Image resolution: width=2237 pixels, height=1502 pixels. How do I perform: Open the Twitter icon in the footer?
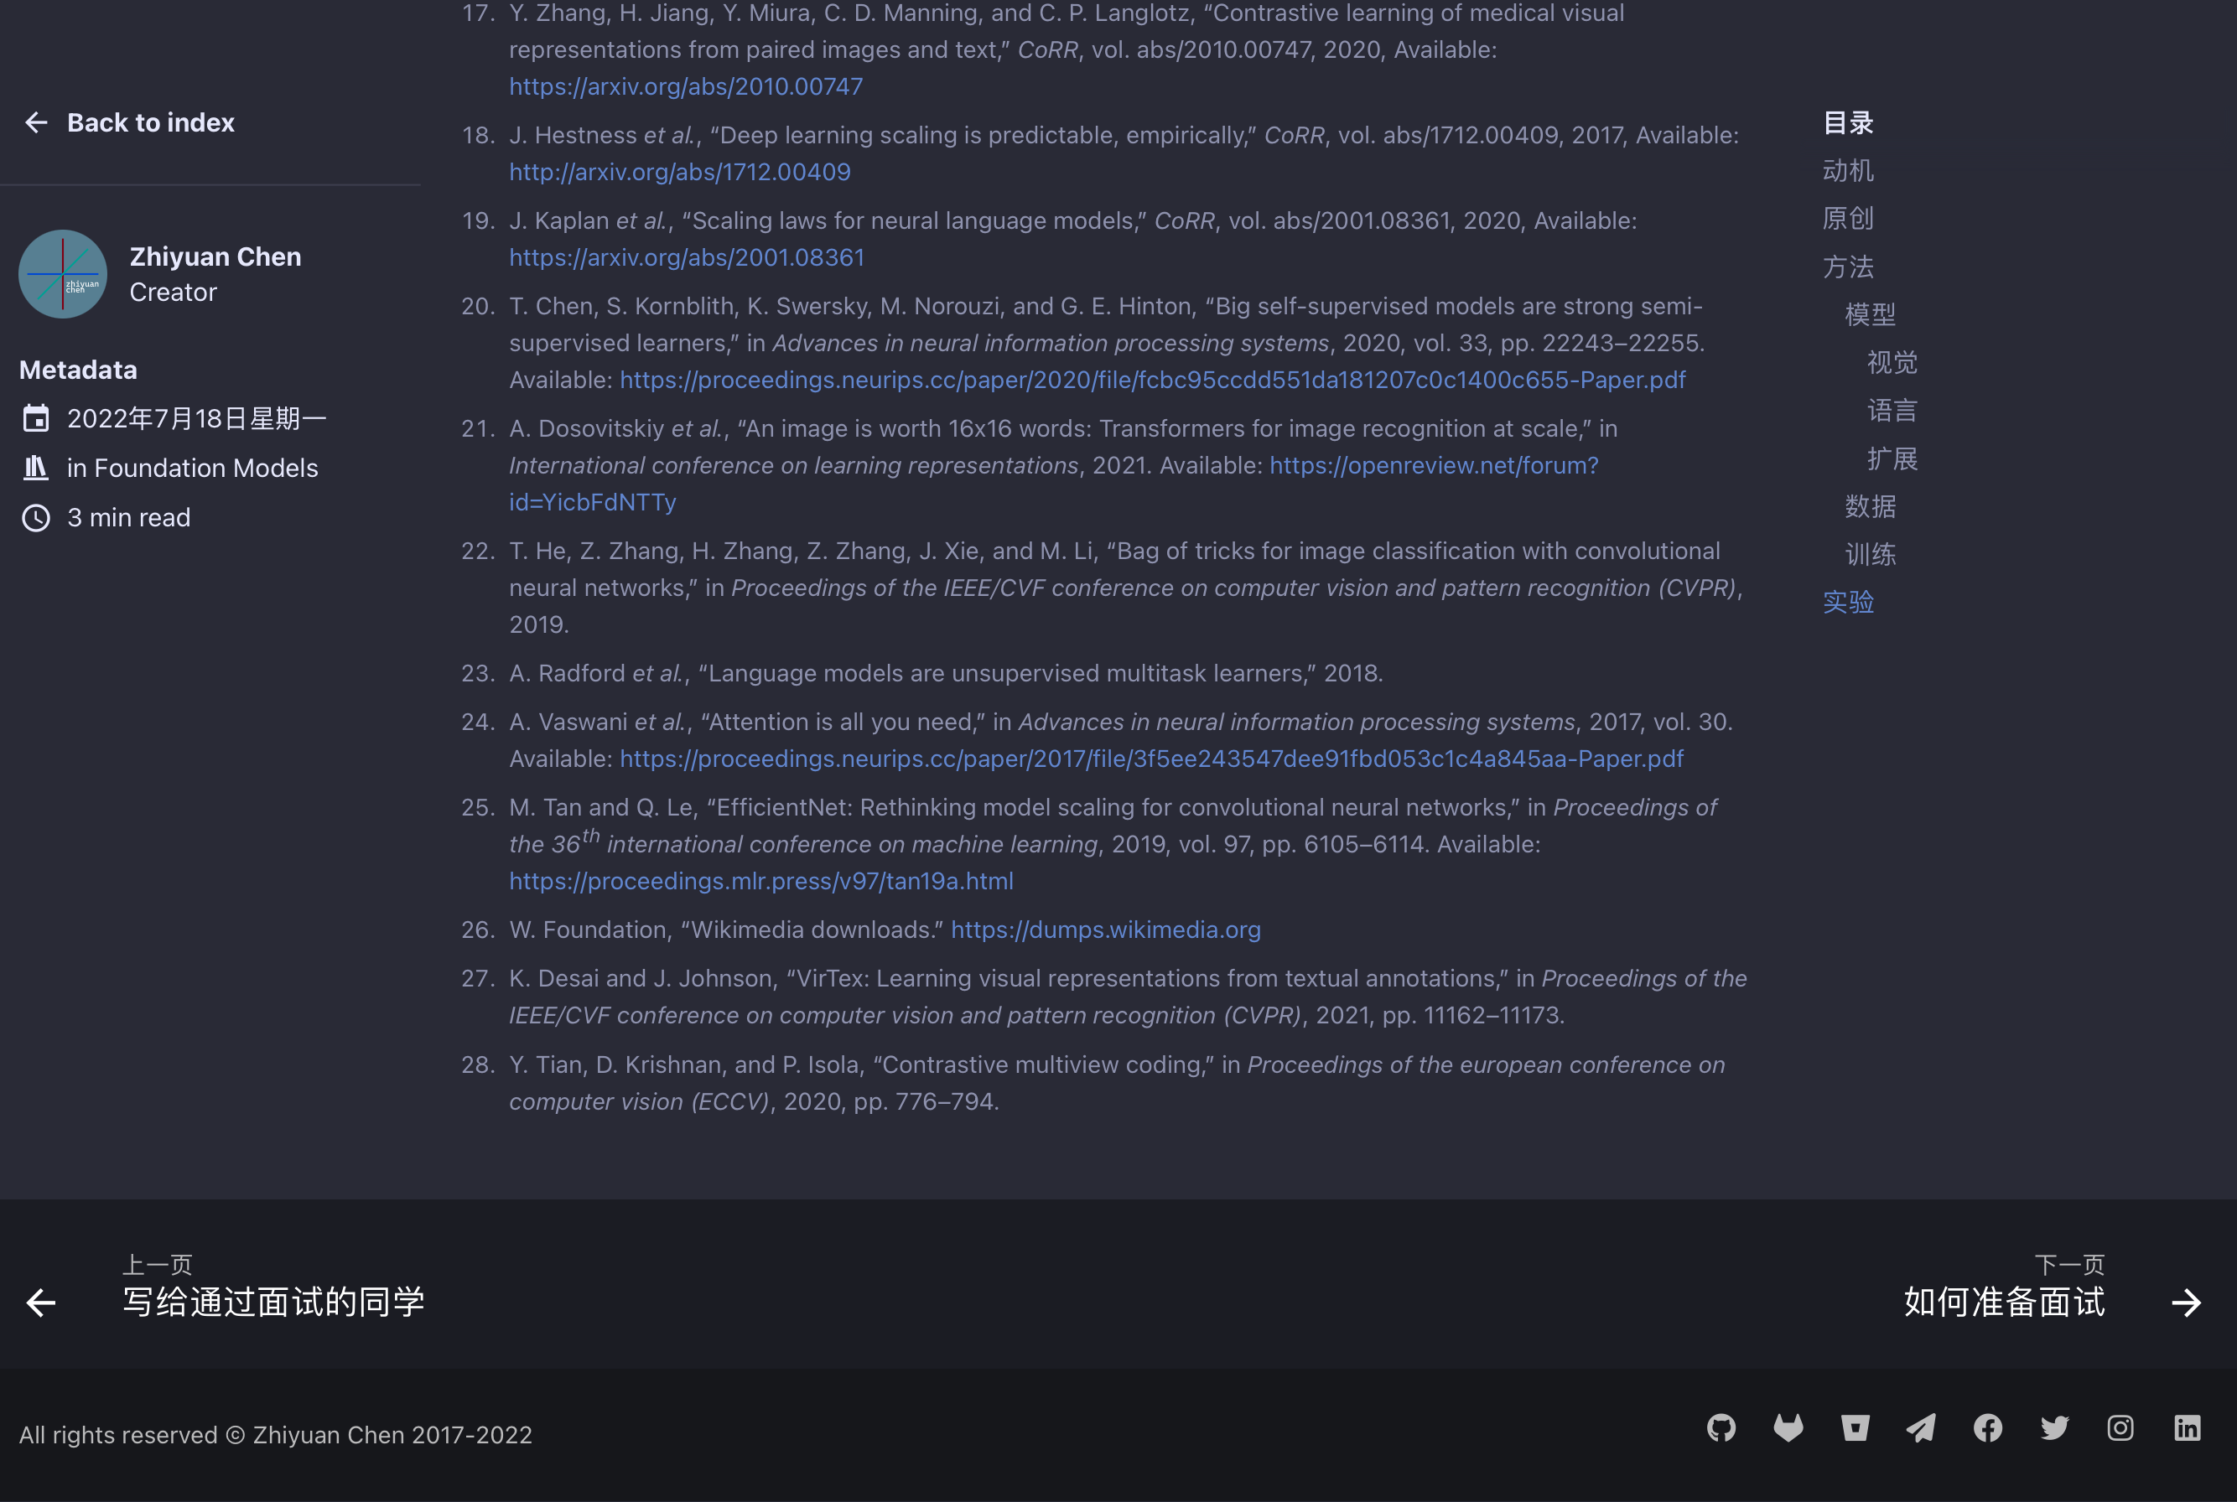point(2054,1428)
